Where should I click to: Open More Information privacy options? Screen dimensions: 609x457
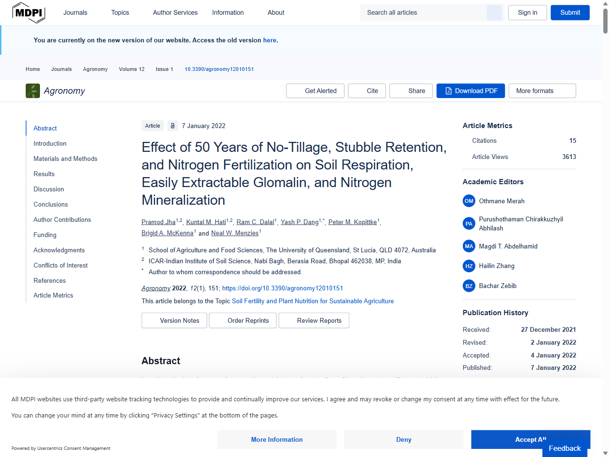pos(276,439)
